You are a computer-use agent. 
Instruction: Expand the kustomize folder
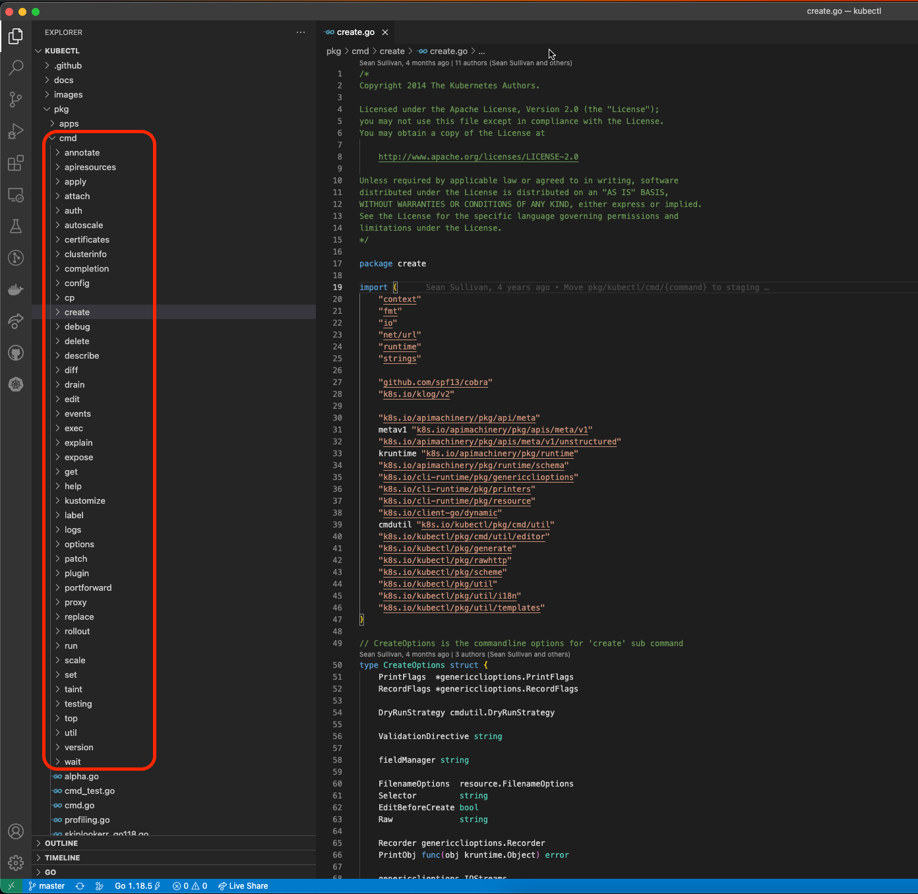click(174, 500)
